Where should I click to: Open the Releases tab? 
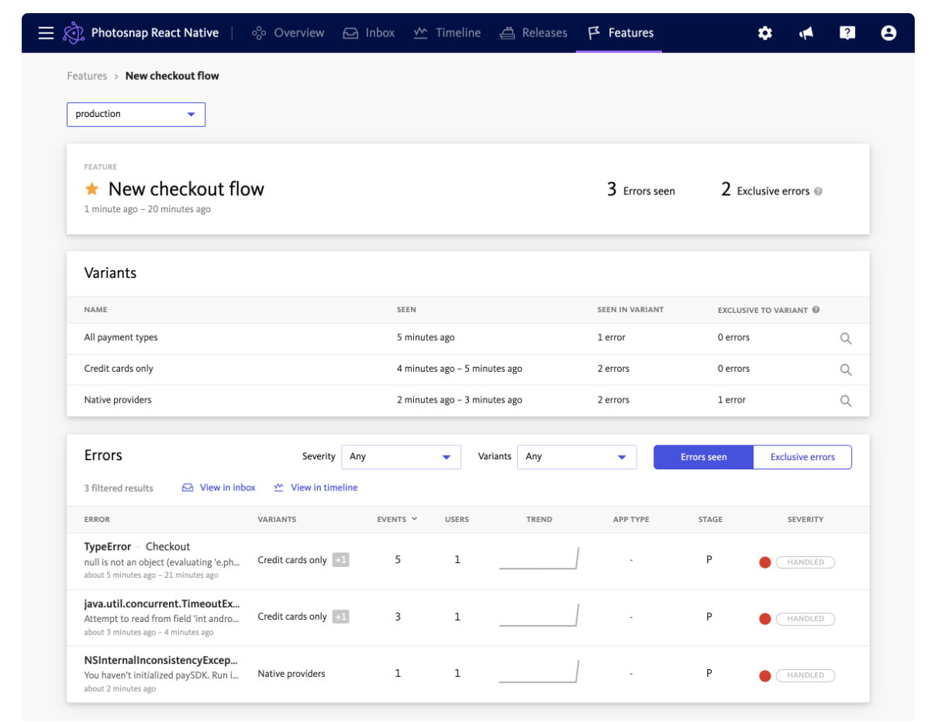click(x=533, y=33)
